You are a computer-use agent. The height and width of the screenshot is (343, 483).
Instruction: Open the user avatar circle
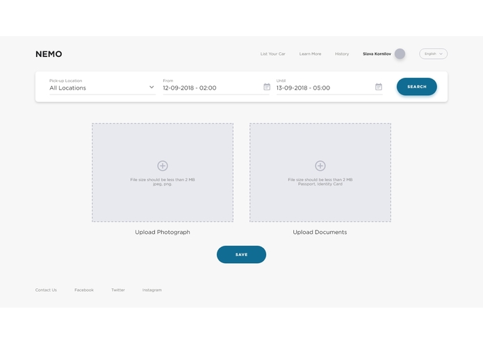(x=400, y=54)
